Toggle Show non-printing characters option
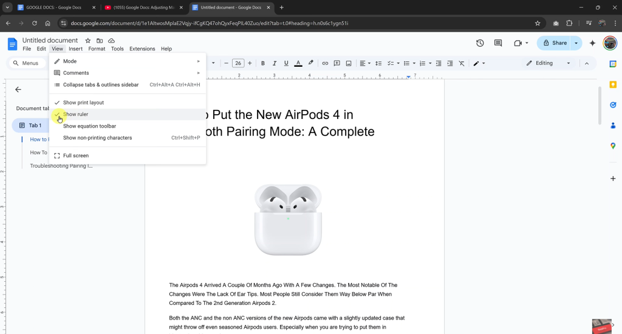Screen dimensions: 622x334 [x=128, y=138]
